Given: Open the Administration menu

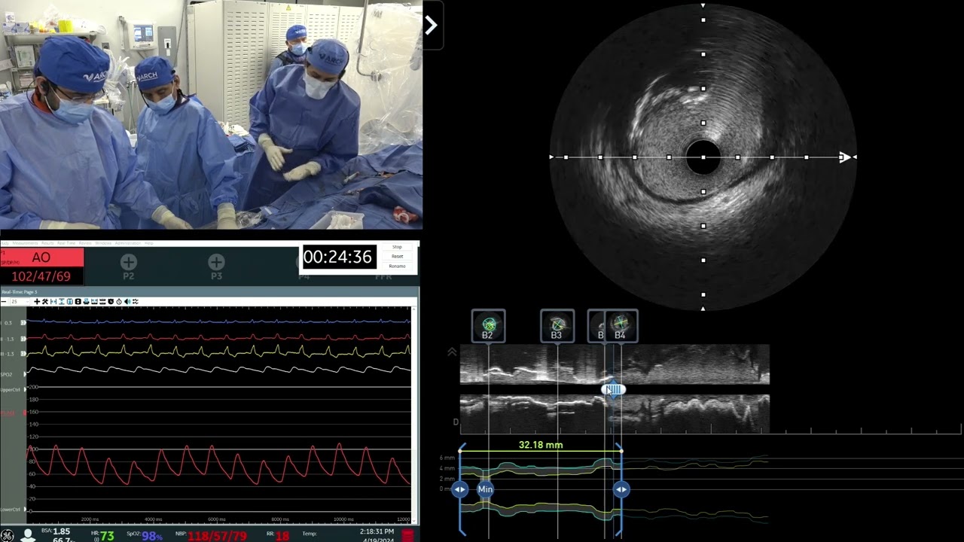Looking at the screenshot, I should pos(128,243).
